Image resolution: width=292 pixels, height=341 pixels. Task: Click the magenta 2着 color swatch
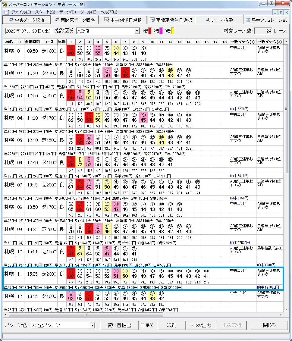(161, 31)
